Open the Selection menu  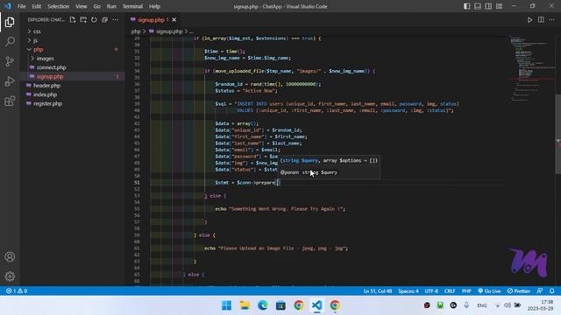[x=59, y=6]
